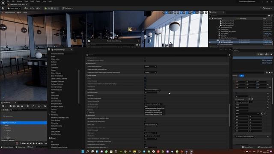274x154 pixels.
Task: Open the Platforms dropdown
Action: [68, 8]
